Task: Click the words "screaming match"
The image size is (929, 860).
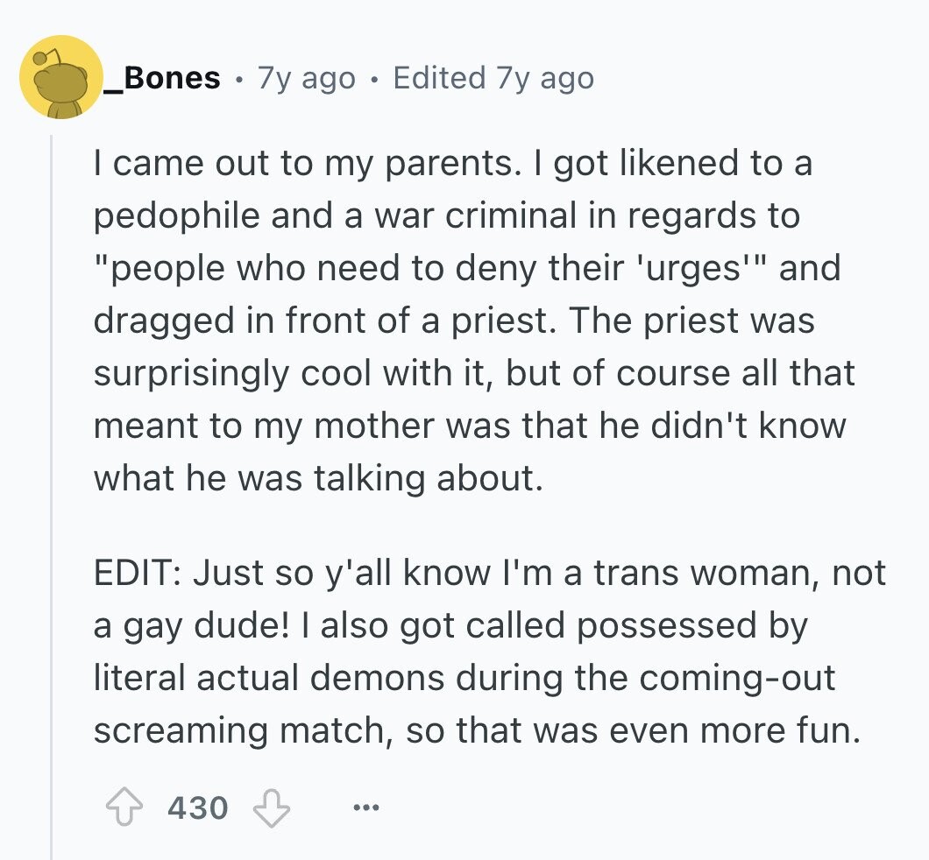Action: (242, 731)
